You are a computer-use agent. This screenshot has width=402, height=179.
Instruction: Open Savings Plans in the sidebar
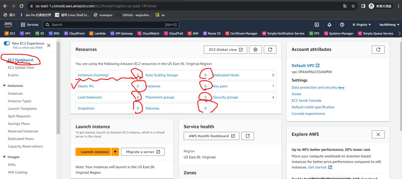[19, 124]
